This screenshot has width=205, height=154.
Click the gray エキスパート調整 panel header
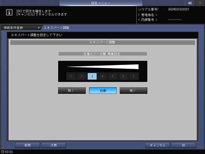pos(103,42)
